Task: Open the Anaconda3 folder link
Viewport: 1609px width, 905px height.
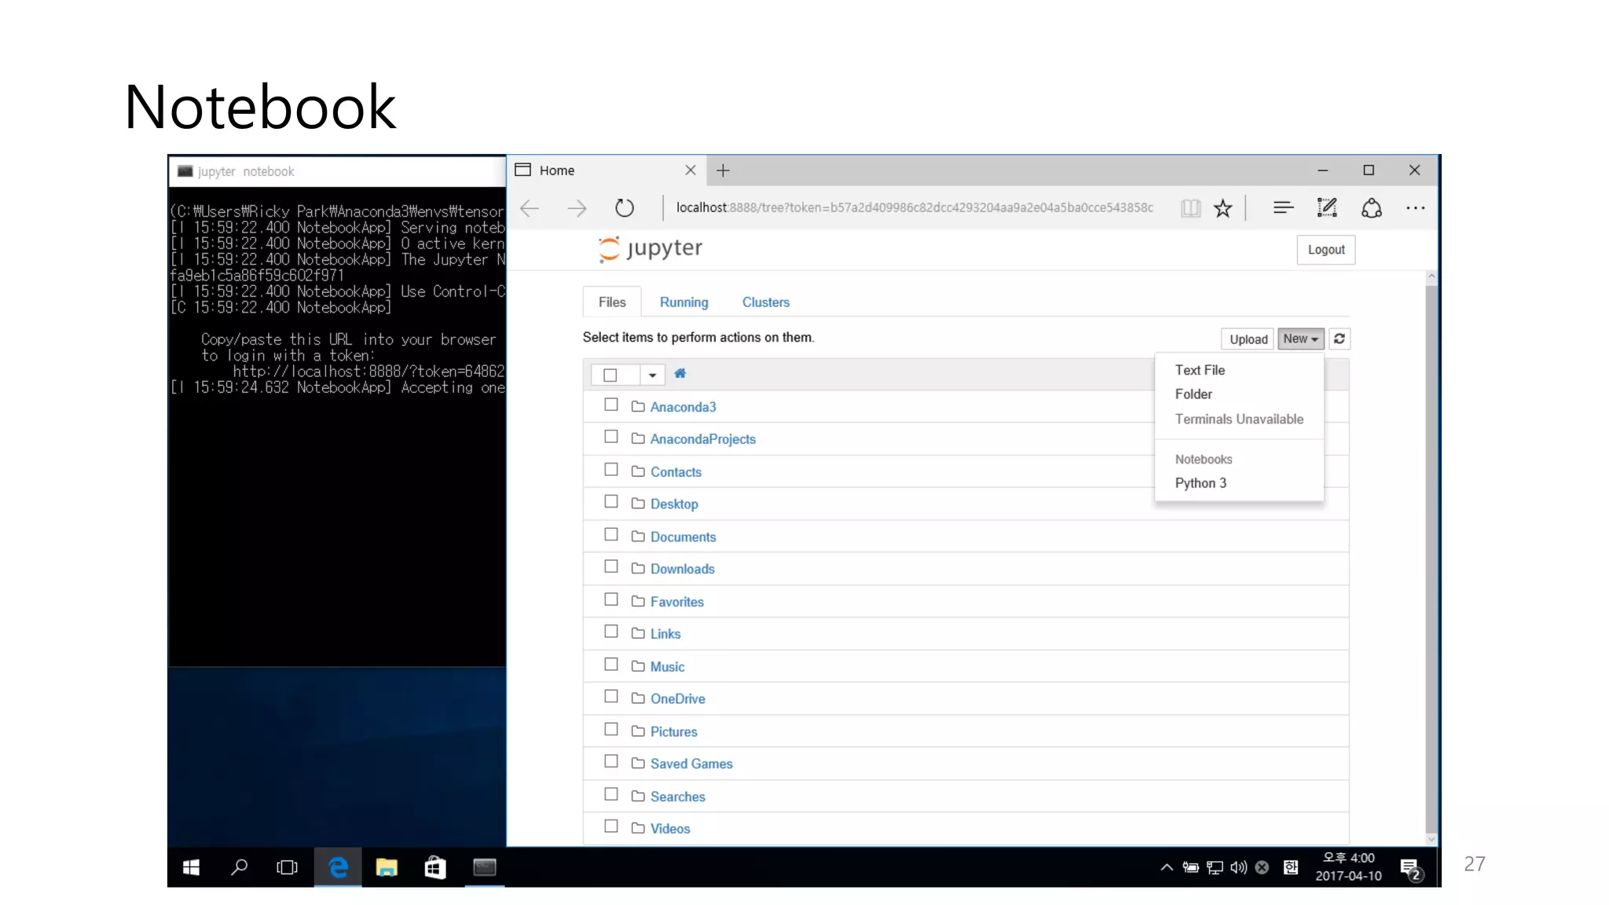Action: click(684, 407)
